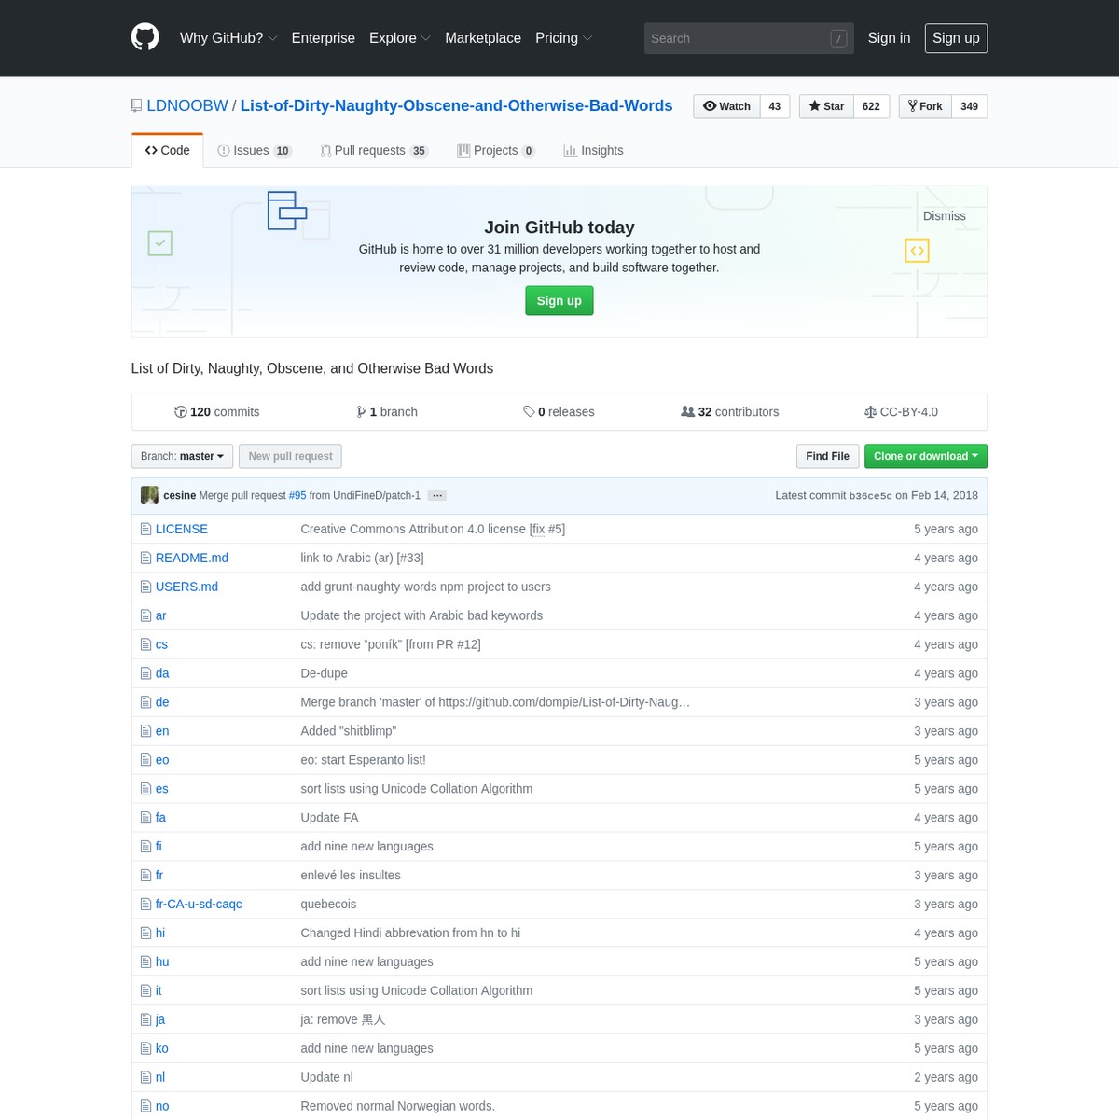The image size is (1119, 1119).
Task: Click the releases tag icon
Action: pyautogui.click(x=529, y=411)
